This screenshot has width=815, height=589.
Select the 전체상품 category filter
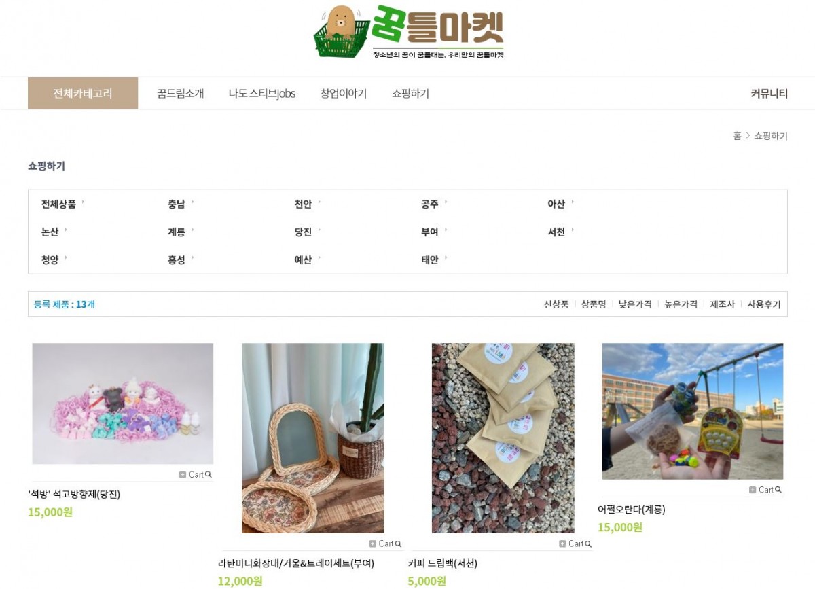pos(59,204)
